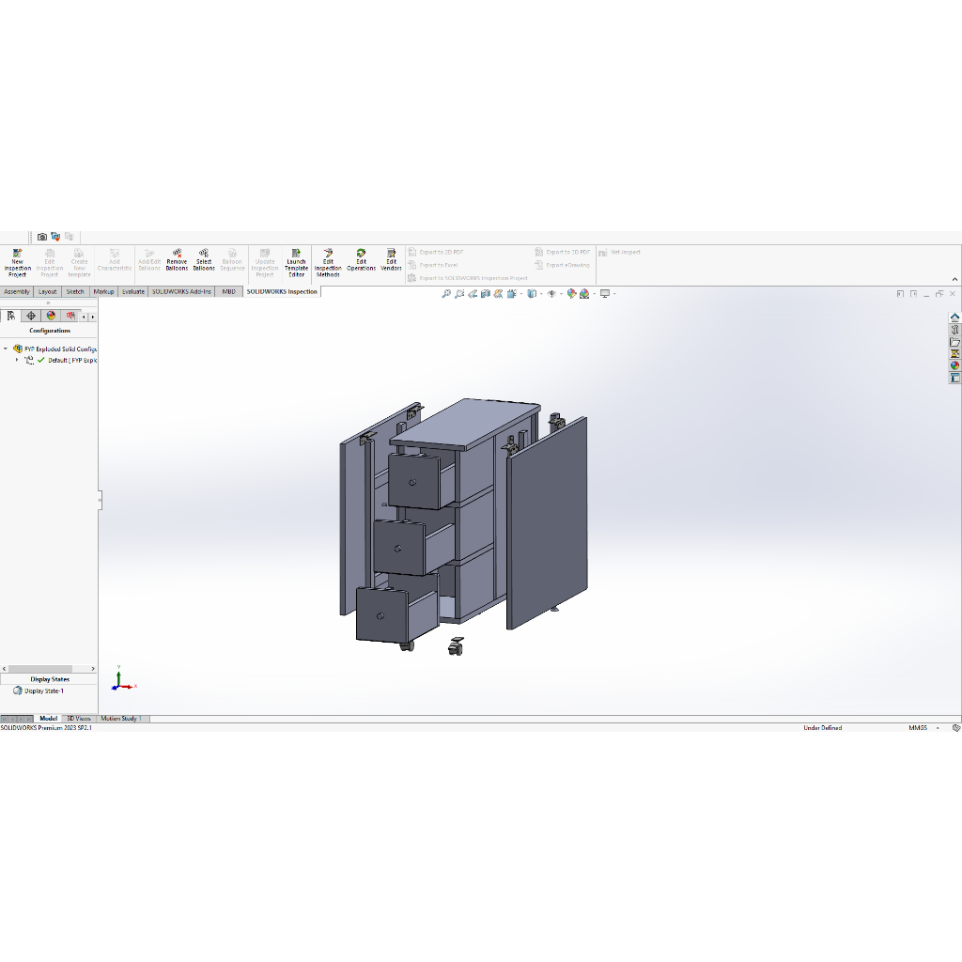962x962 pixels.
Task: Click the Apply Scene icon
Action: coord(584,294)
